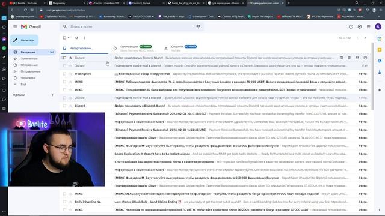Compose a new email
The width and height of the screenshot is (385, 216).
24,40
